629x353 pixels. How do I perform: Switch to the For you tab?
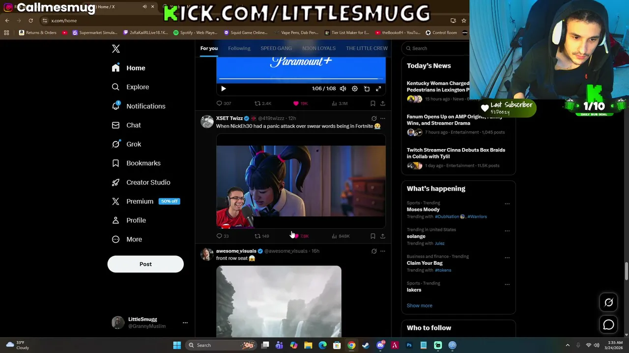(x=209, y=48)
